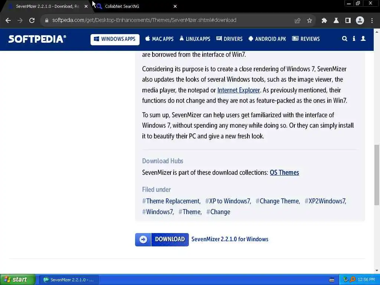Click the on-screen keyboard tray icon
Screen dimensions: 380x285
coord(332,280)
